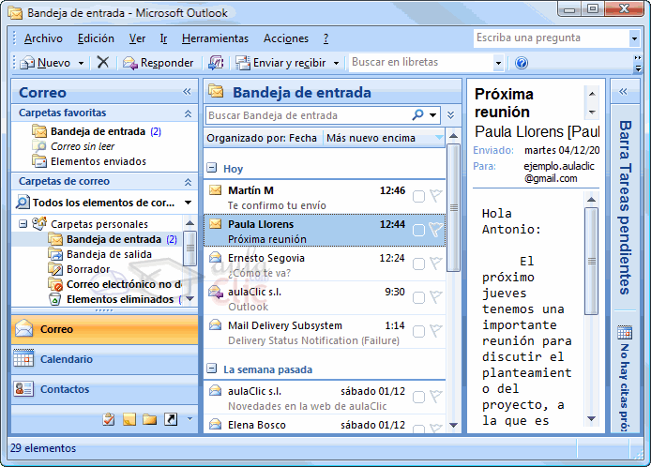Collapse Carpetas de correo section
This screenshot has width=651, height=467.
click(188, 182)
